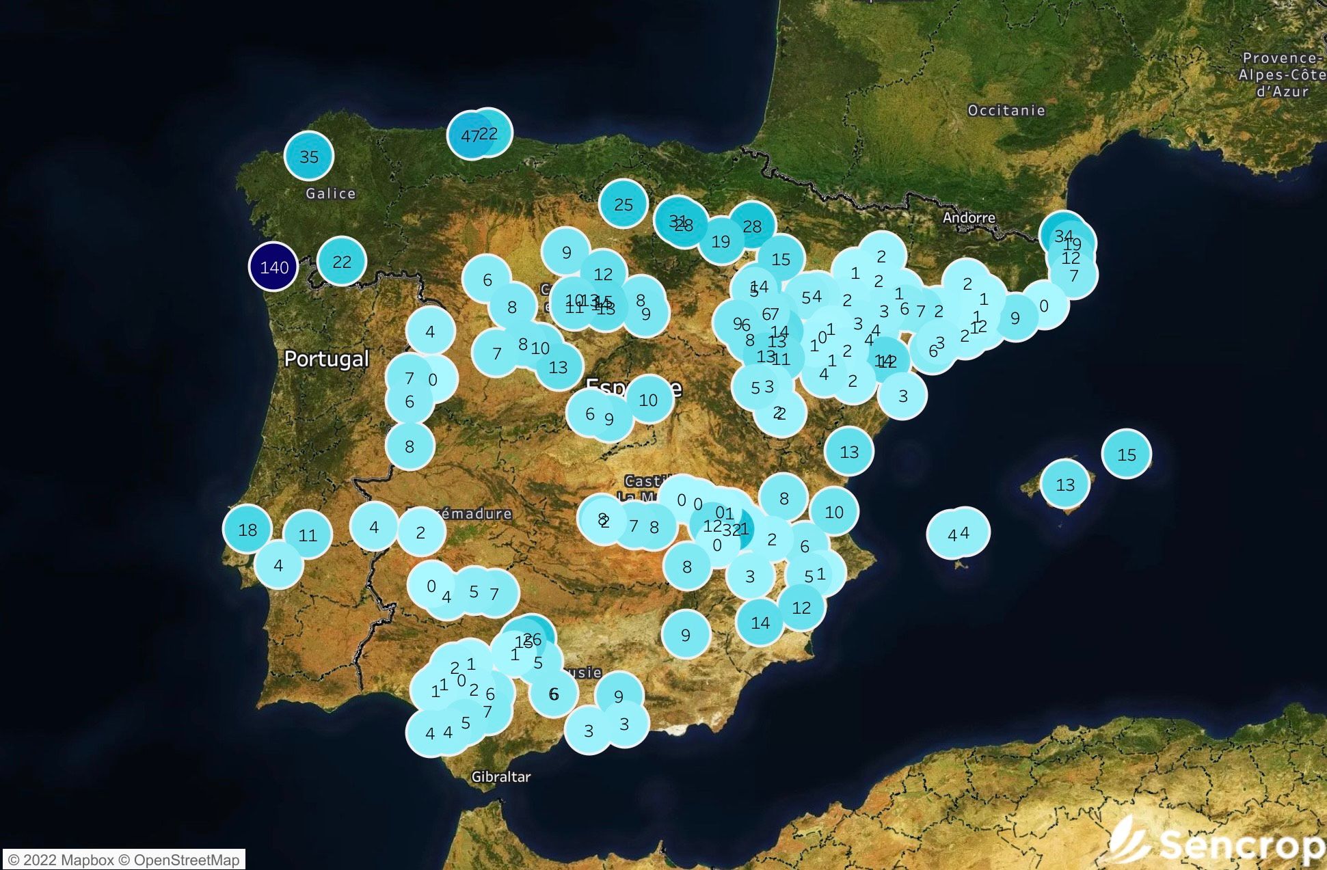
Task: Click the 19 marker near the Pyrenees
Action: tap(721, 241)
